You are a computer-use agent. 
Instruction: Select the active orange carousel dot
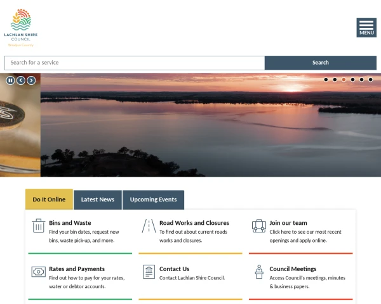click(344, 80)
